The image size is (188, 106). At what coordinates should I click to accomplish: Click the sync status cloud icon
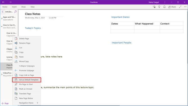(154, 7)
